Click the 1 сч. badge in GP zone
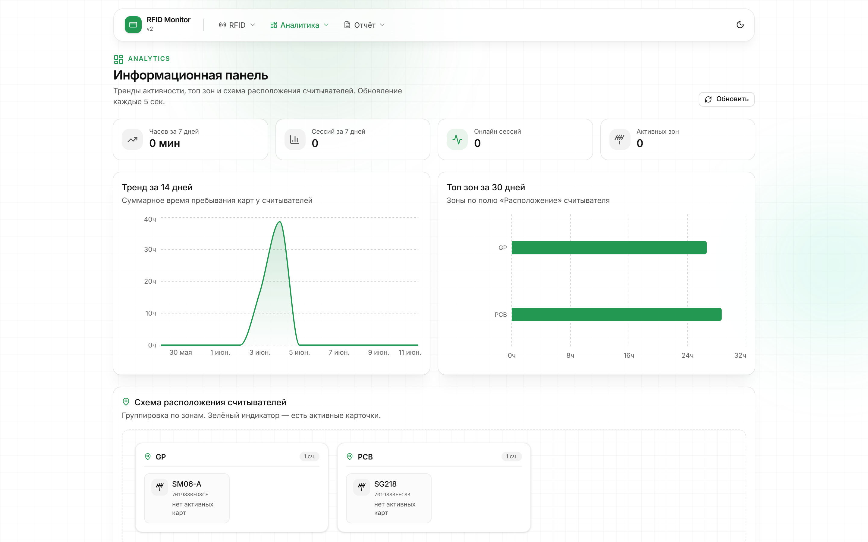The image size is (868, 542). pos(309,457)
